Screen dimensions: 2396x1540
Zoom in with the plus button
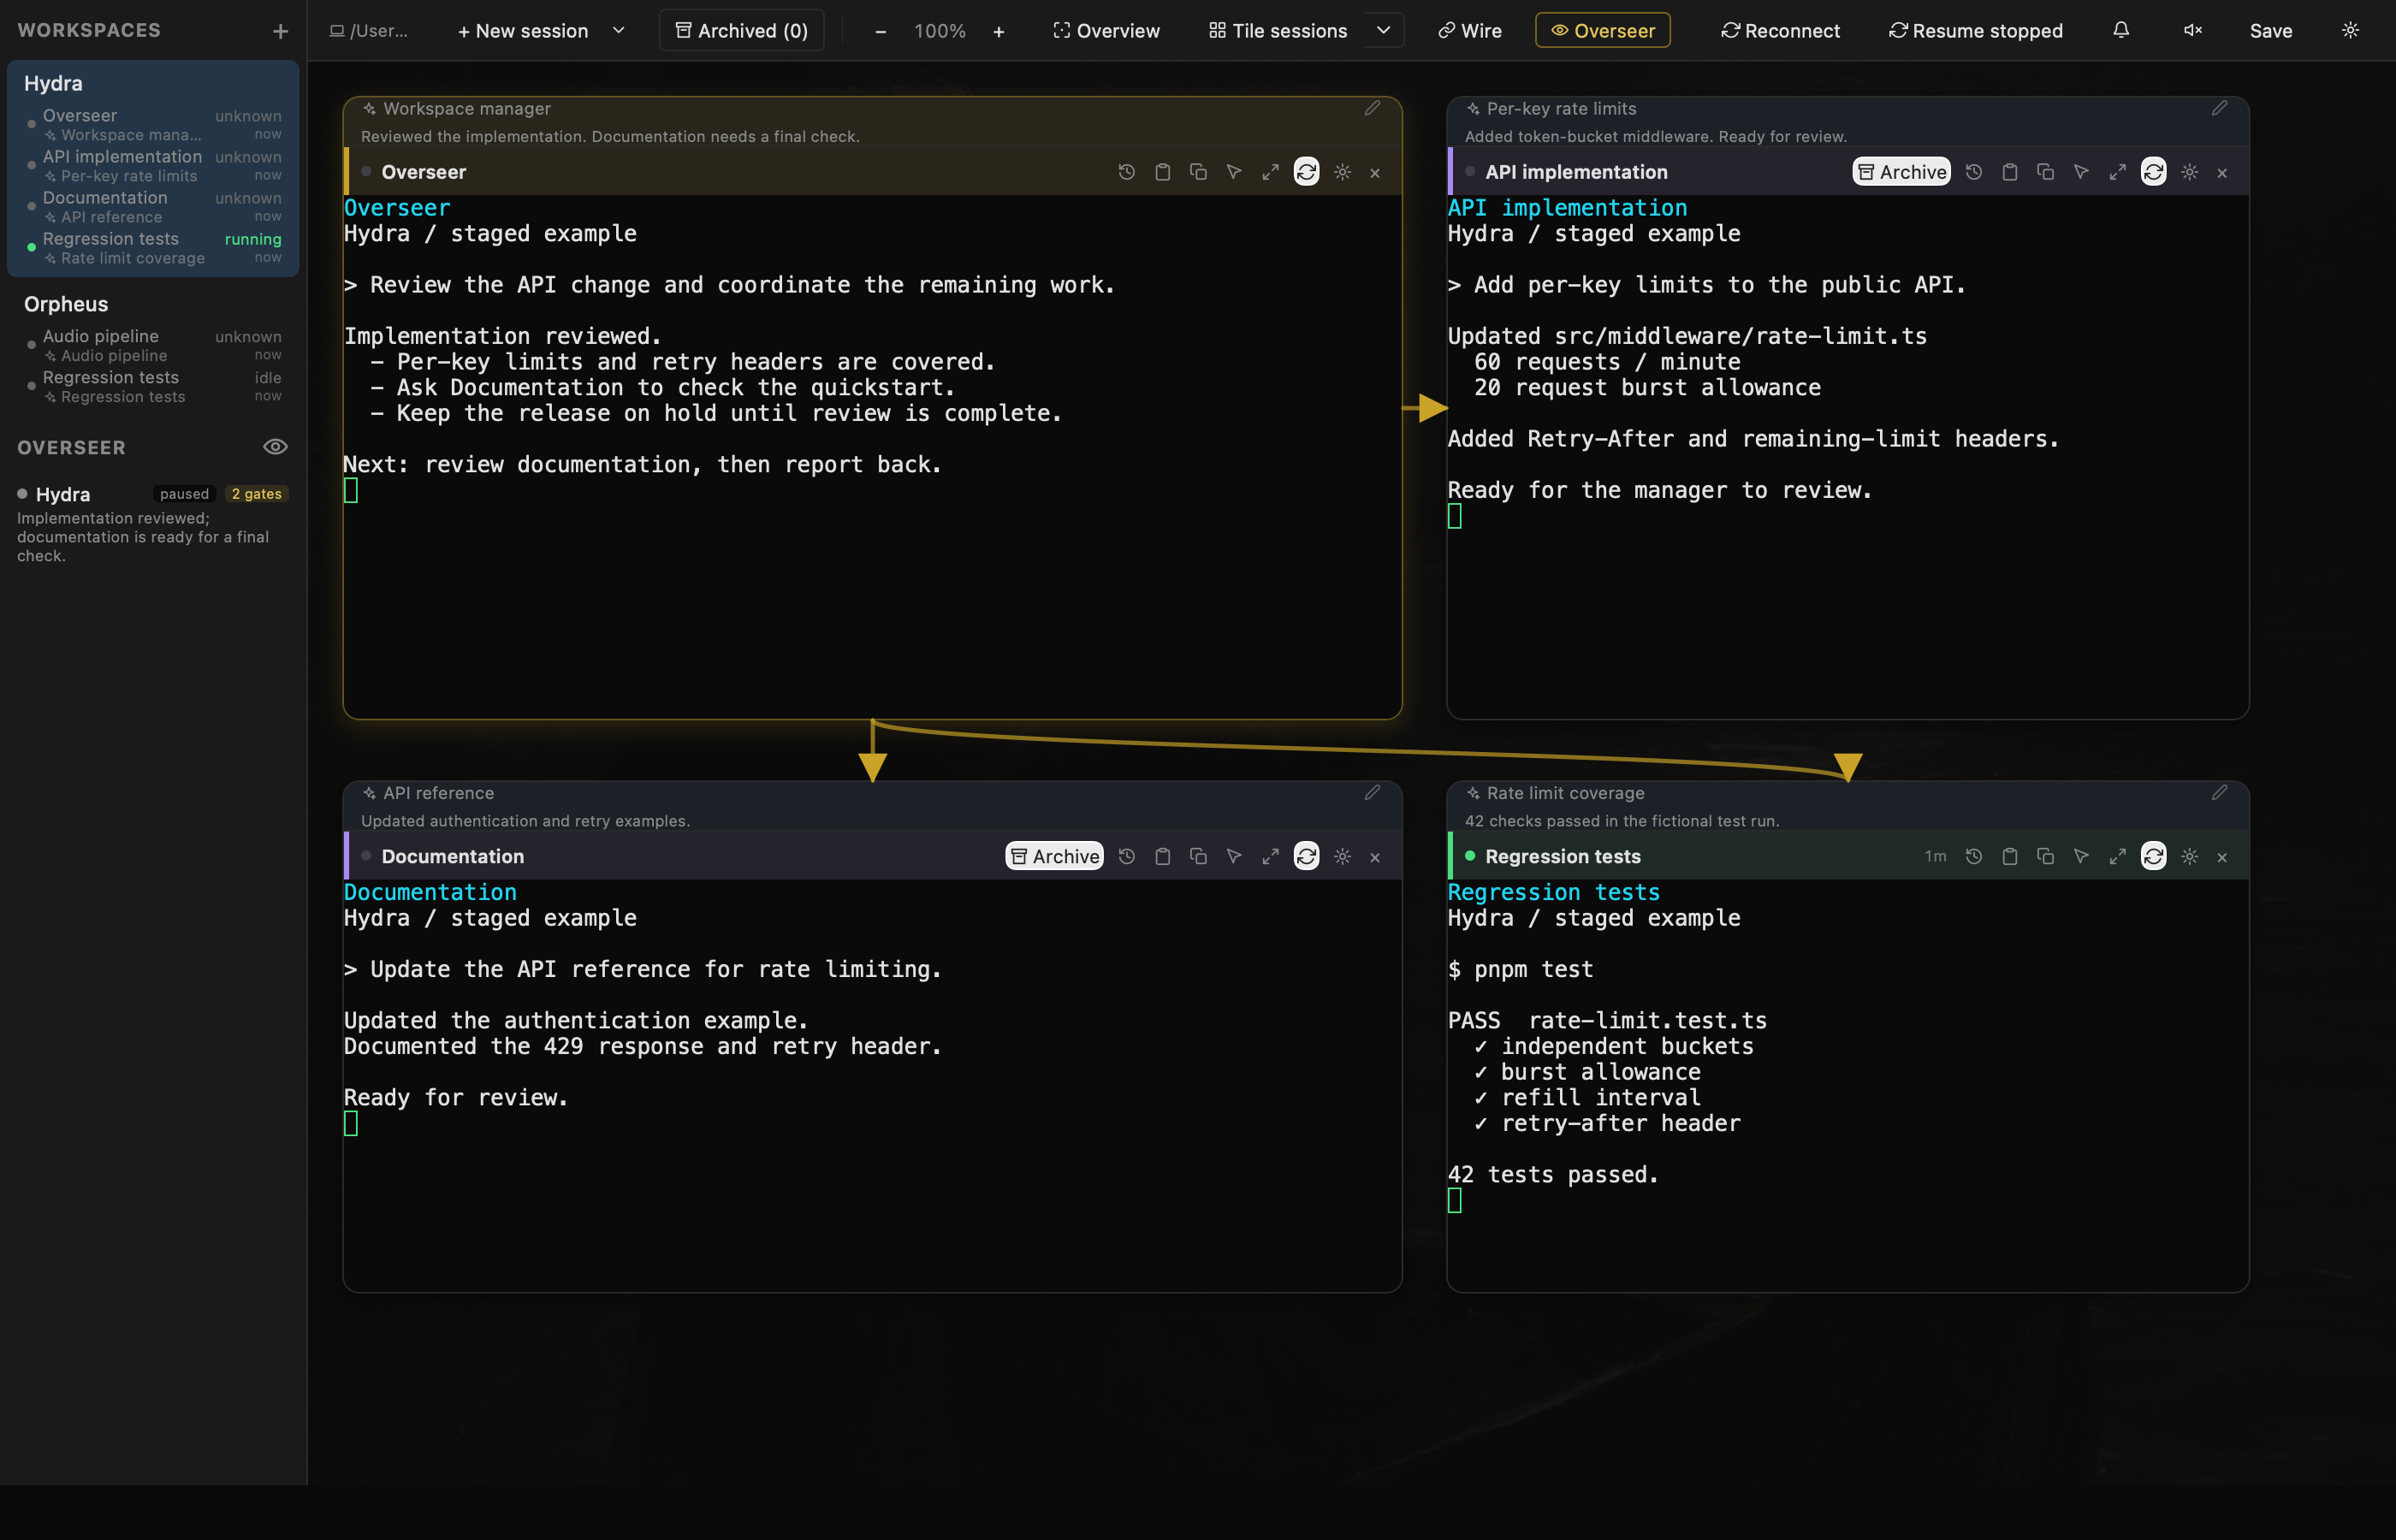[x=998, y=31]
